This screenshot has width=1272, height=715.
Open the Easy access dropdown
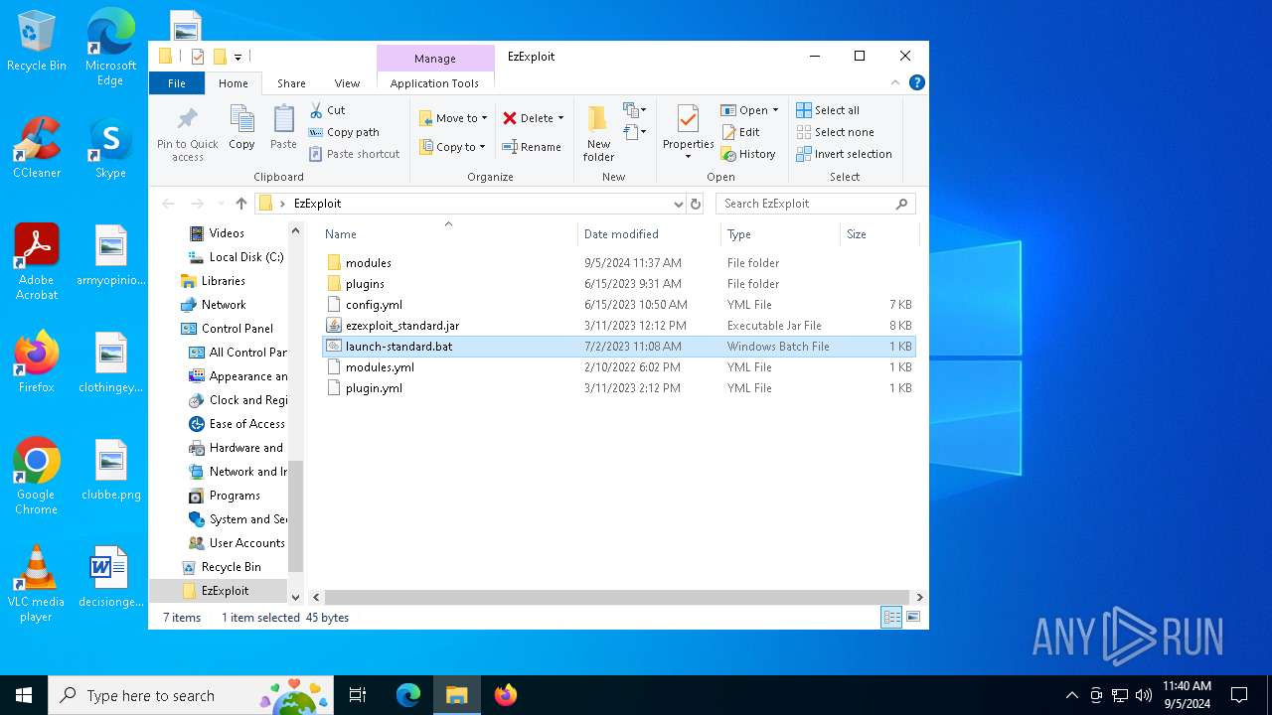pos(635,132)
